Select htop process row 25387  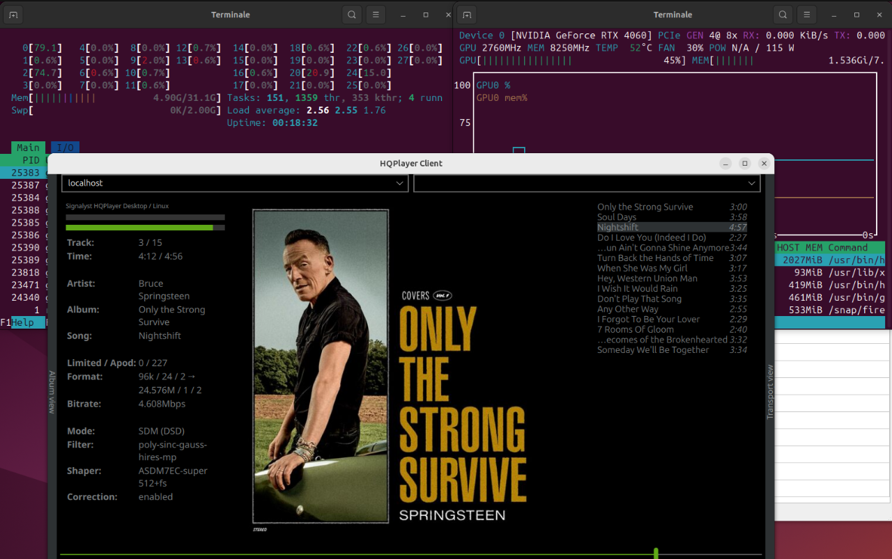(25, 185)
